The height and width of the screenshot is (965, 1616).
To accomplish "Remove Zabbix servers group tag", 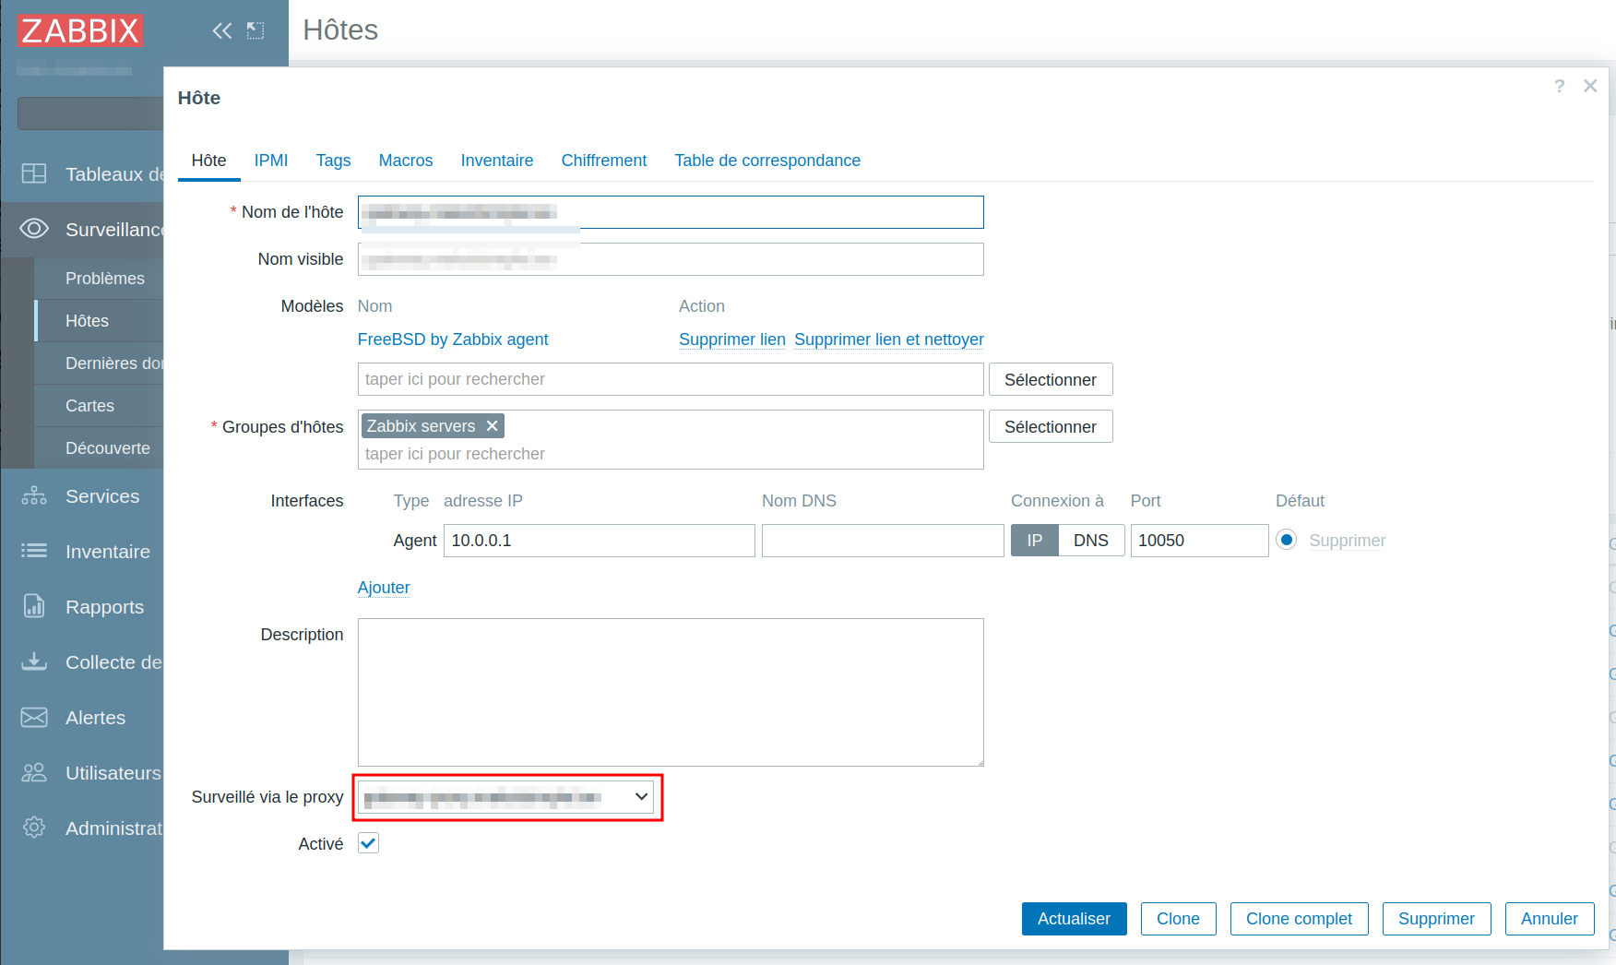I will 493,426.
